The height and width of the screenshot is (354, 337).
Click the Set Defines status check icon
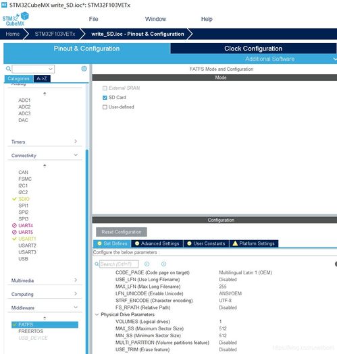pos(99,243)
